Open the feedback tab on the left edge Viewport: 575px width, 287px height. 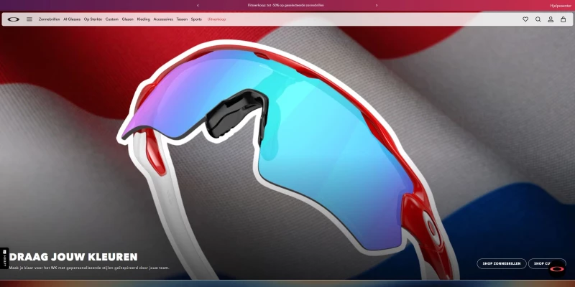4,258
